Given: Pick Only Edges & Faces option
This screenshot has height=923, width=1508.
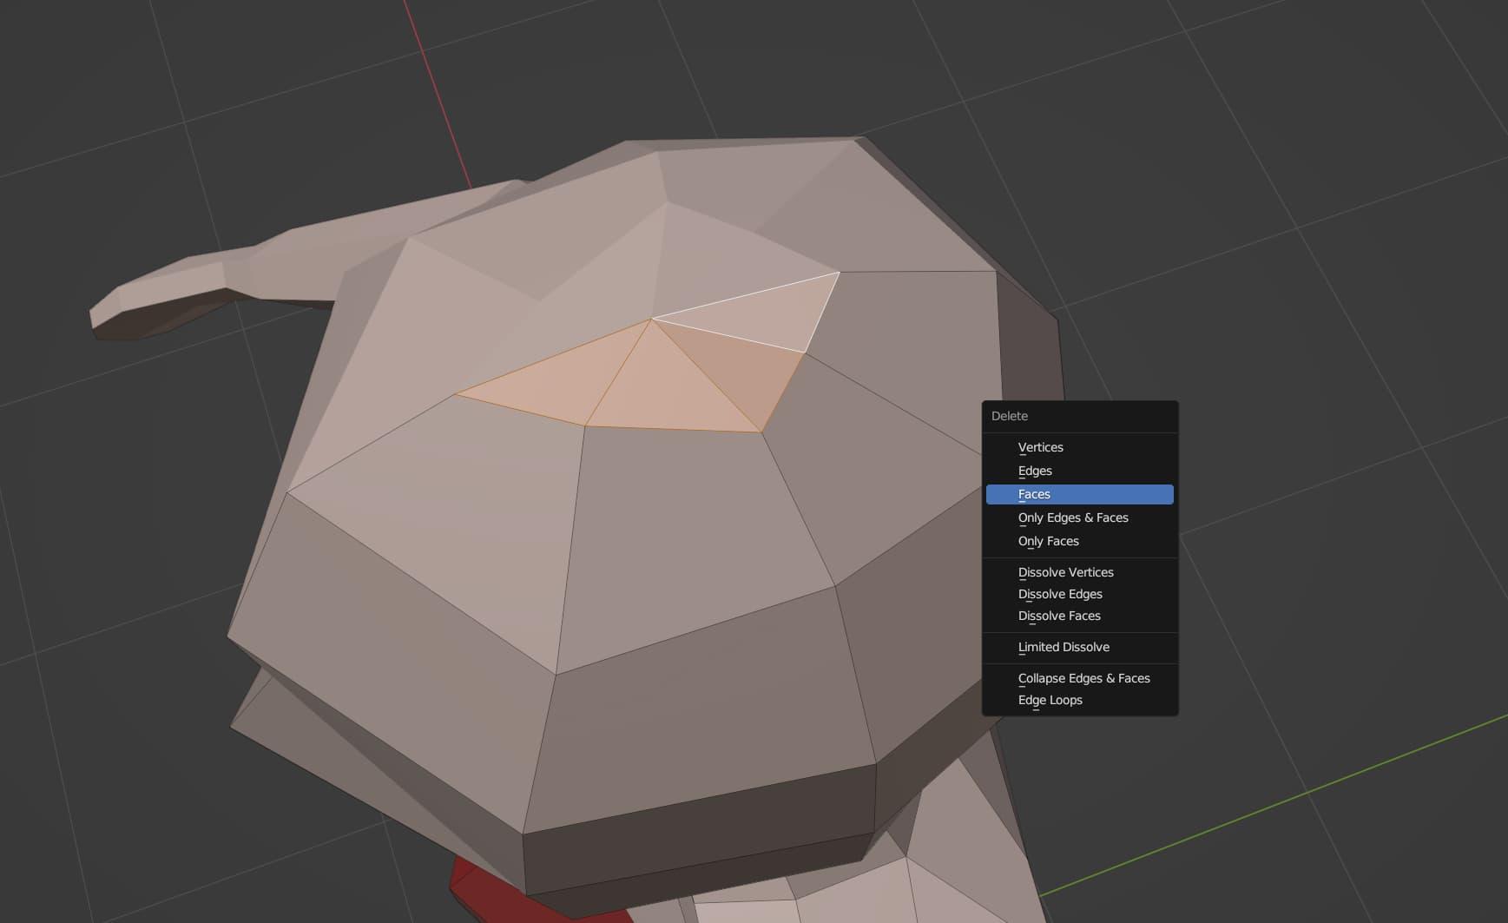Looking at the screenshot, I should point(1079,518).
